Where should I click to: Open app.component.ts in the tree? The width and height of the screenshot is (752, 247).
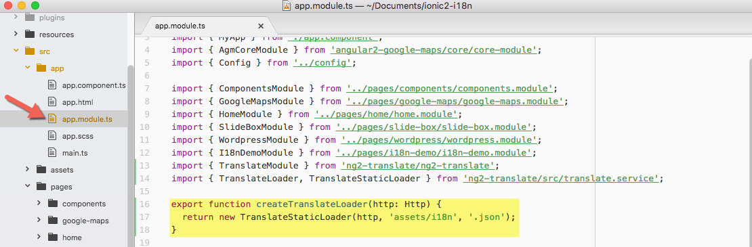(94, 85)
